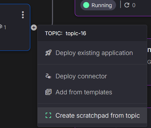The height and width of the screenshot is (128, 151).
Task: Click the plus button beside the topic node
Action: tap(34, 27)
